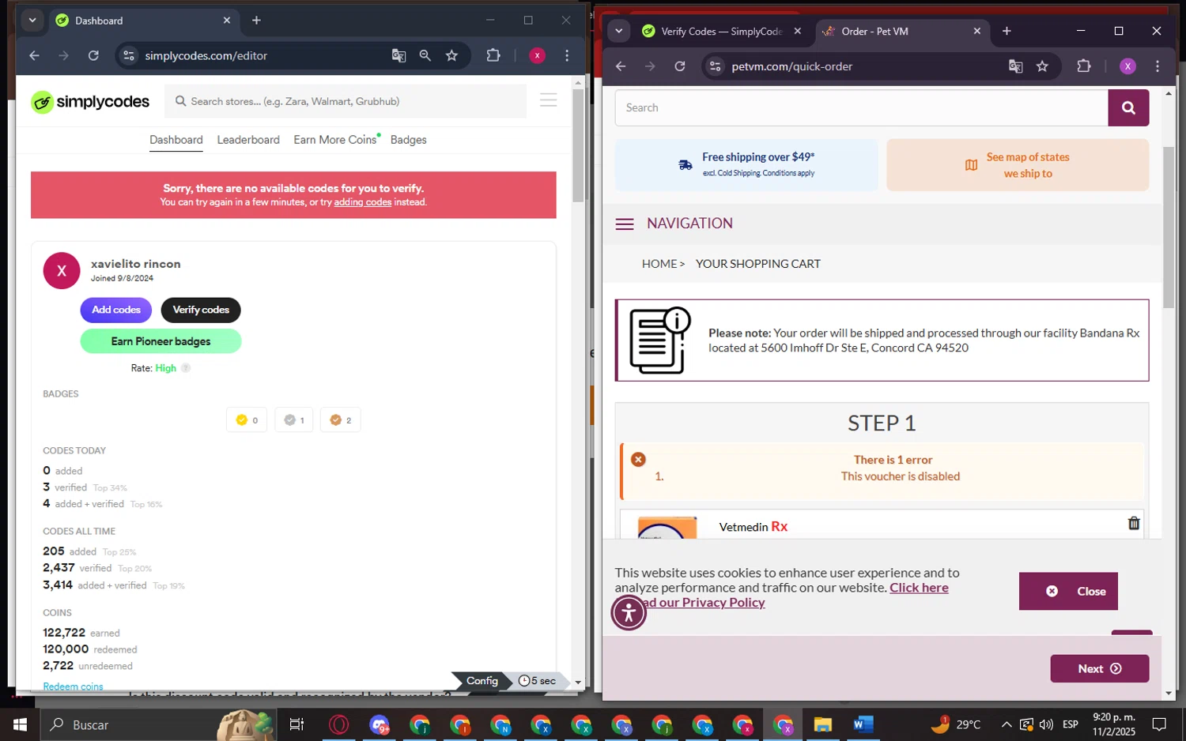Screen dimensions: 1186x741
Task: Follow the adding codes link
Action: tap(363, 202)
